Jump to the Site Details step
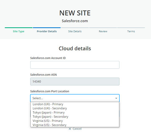 click(75, 31)
